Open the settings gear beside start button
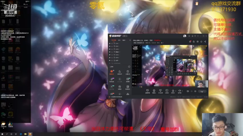Image resolution: width=243 pixels, height=136 pixels. [x=195, y=91]
